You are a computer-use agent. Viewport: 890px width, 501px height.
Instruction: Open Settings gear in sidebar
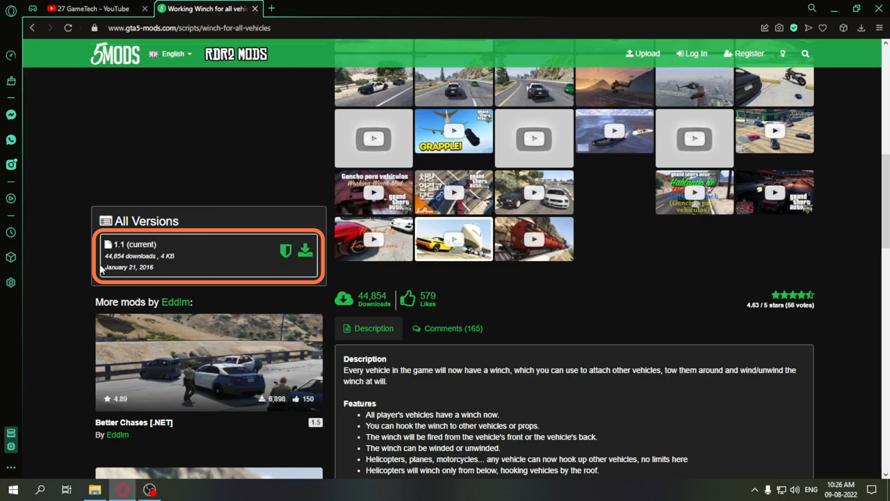coord(11,283)
